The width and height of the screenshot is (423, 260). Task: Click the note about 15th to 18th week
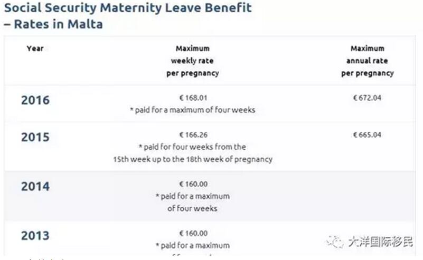point(193,153)
